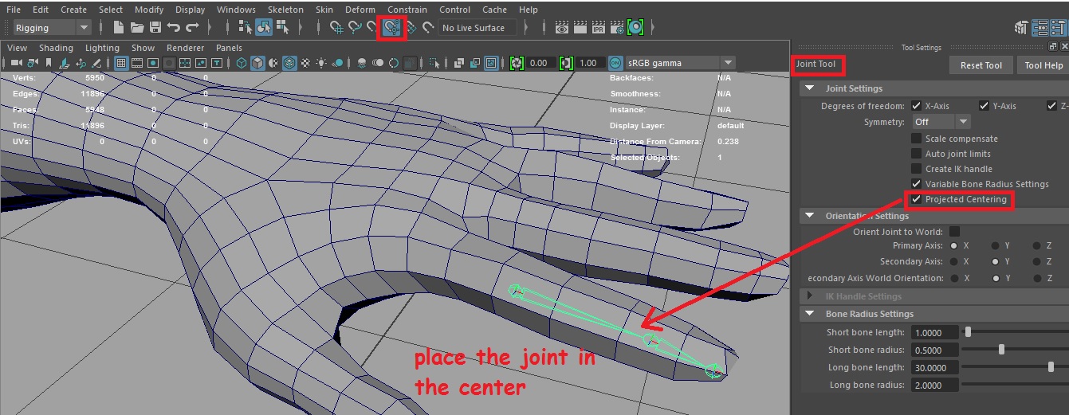Open the Skin menu
The height and width of the screenshot is (415, 1069).
pos(324,10)
